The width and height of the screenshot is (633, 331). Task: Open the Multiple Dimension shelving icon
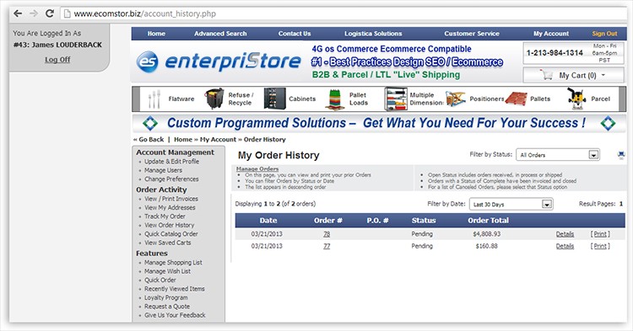(x=397, y=99)
